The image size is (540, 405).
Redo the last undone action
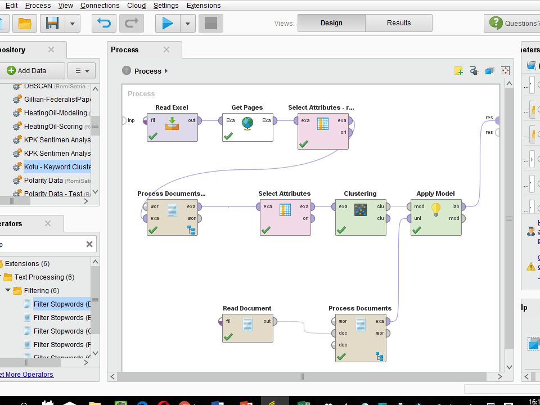131,24
